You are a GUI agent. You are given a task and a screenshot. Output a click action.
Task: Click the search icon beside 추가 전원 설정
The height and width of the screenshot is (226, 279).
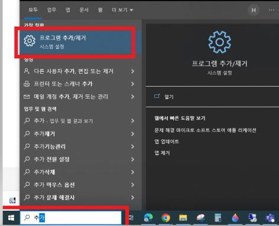pyautogui.click(x=27, y=159)
